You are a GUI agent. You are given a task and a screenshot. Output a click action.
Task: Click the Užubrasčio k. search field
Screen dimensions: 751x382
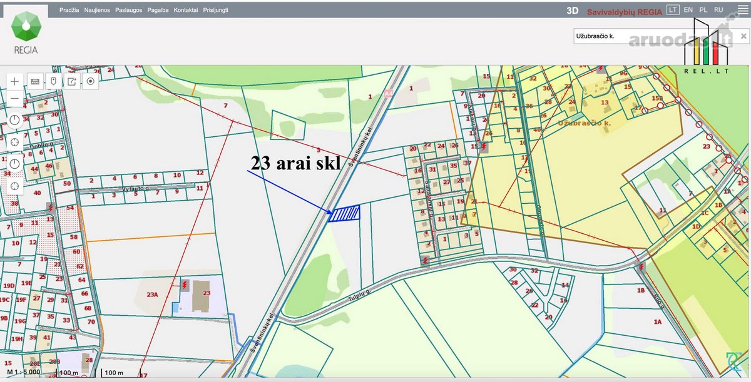(654, 36)
